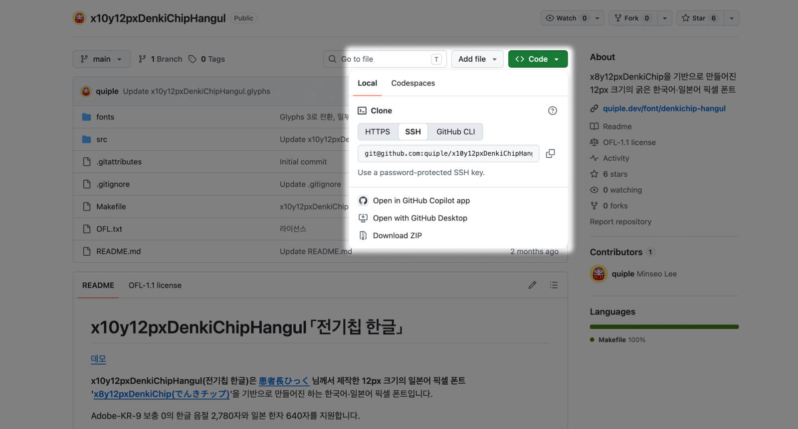Screen dimensions: 798x429
Task: Switch to the Local tab
Action: click(x=367, y=83)
